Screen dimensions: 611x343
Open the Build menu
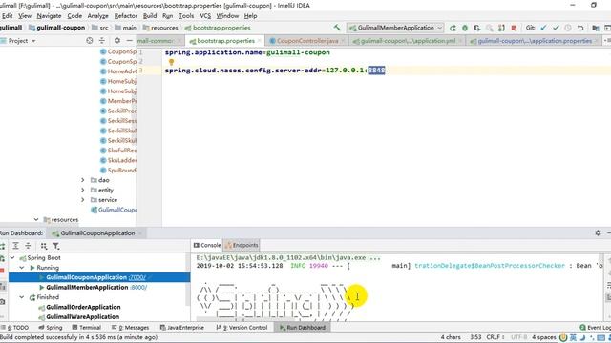click(x=150, y=16)
